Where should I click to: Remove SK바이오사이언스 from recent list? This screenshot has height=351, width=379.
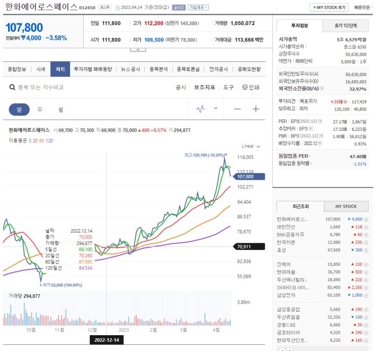click(x=366, y=288)
